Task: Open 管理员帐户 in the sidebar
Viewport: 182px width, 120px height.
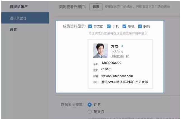Action: 19,6
